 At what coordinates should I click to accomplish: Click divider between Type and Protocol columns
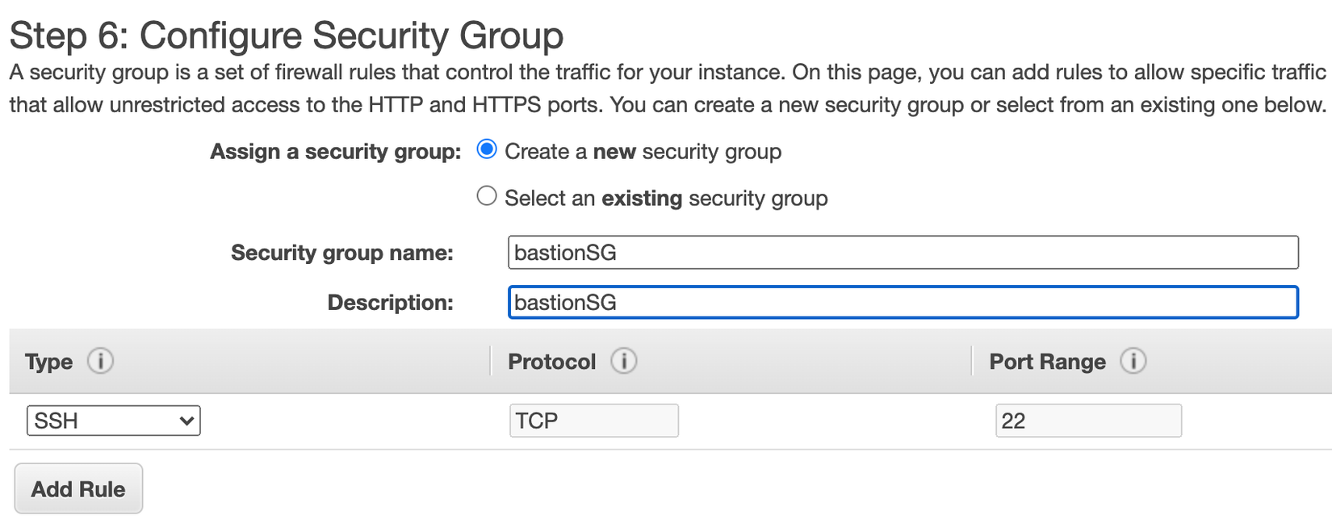tap(490, 361)
